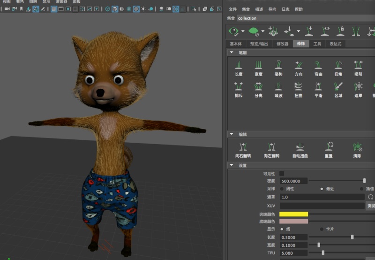Open the XGen Help (帮助) menu
The image size is (375, 260).
[299, 9]
